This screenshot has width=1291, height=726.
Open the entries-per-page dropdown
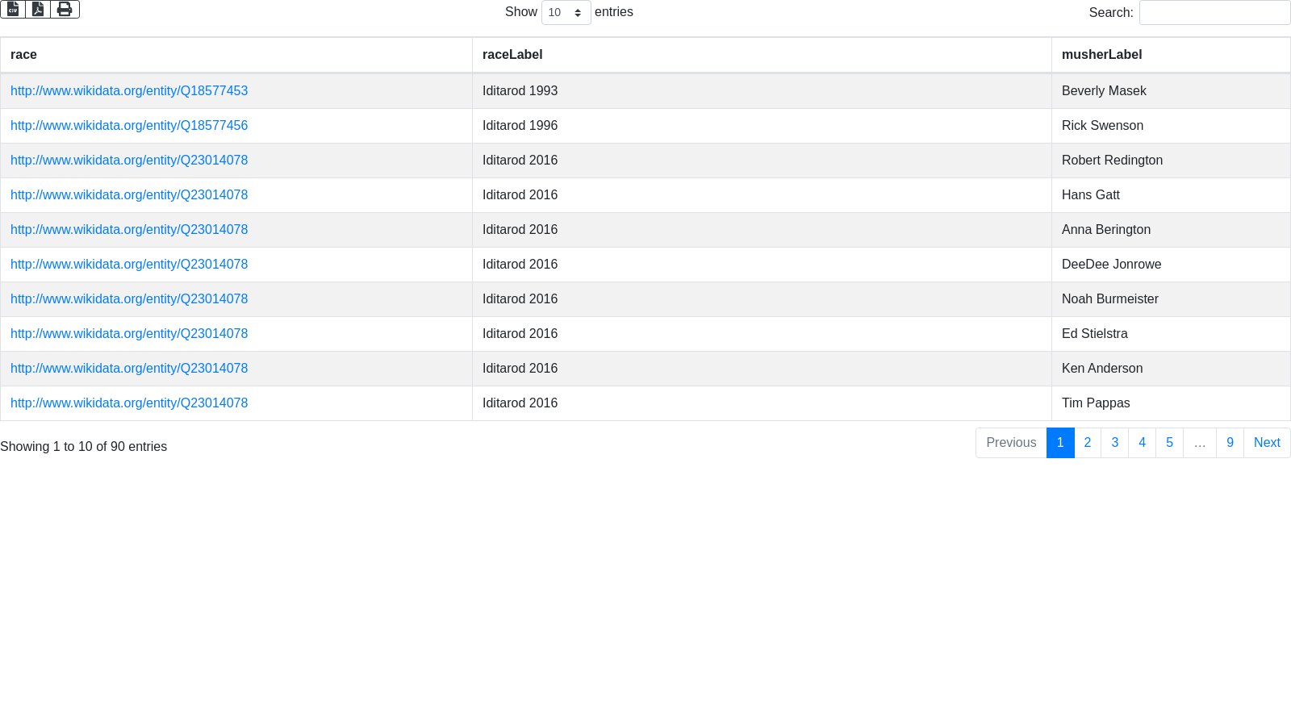coord(566,12)
